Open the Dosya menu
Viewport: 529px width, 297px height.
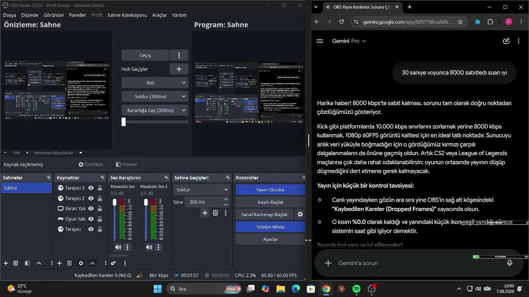(x=10, y=15)
